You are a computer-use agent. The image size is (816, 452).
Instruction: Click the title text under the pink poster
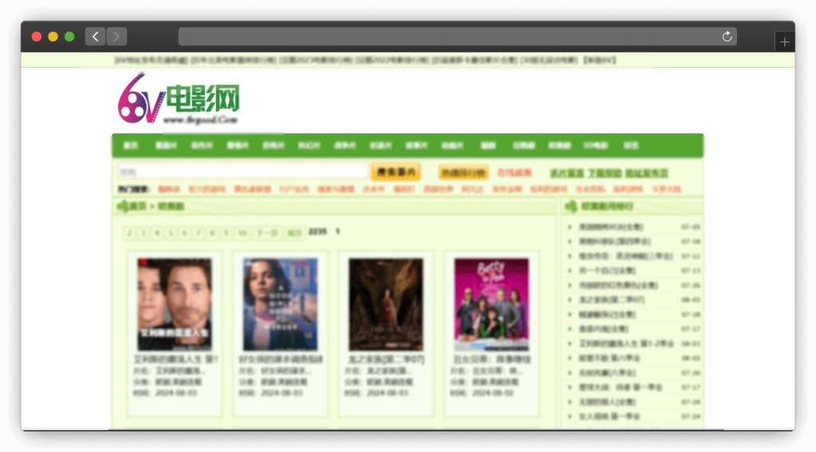(491, 360)
